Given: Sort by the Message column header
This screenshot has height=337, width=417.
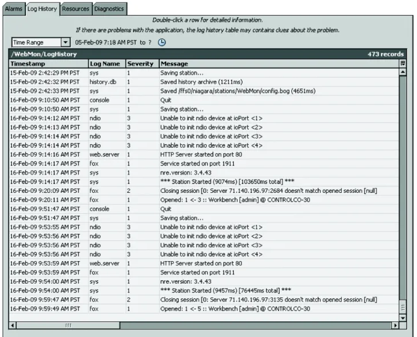Looking at the screenshot, I should point(279,64).
